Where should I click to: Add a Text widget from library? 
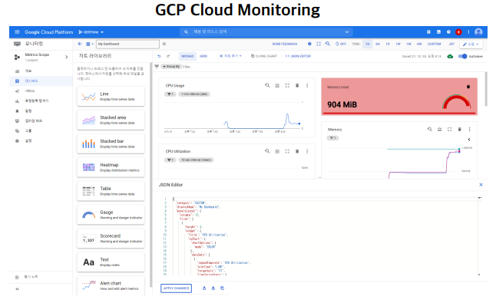(x=111, y=262)
